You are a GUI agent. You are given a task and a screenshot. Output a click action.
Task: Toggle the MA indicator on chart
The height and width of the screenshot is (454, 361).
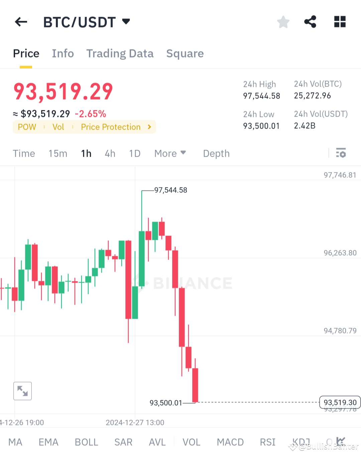click(15, 442)
